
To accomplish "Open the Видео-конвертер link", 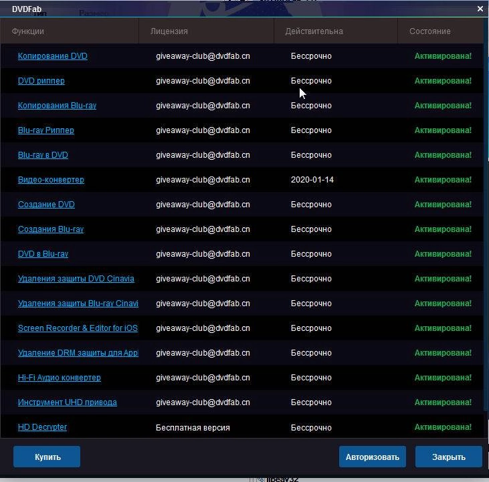I will [x=51, y=180].
